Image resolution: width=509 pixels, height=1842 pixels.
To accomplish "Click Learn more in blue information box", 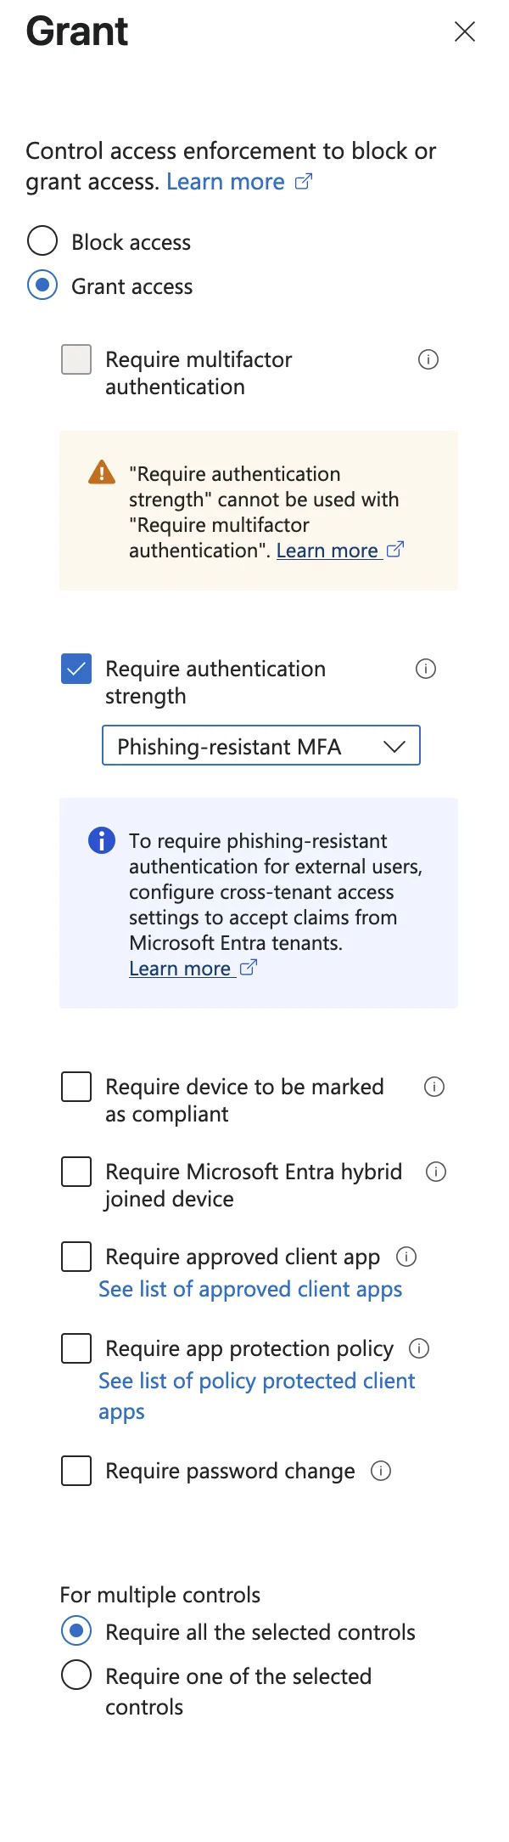I will (x=180, y=969).
